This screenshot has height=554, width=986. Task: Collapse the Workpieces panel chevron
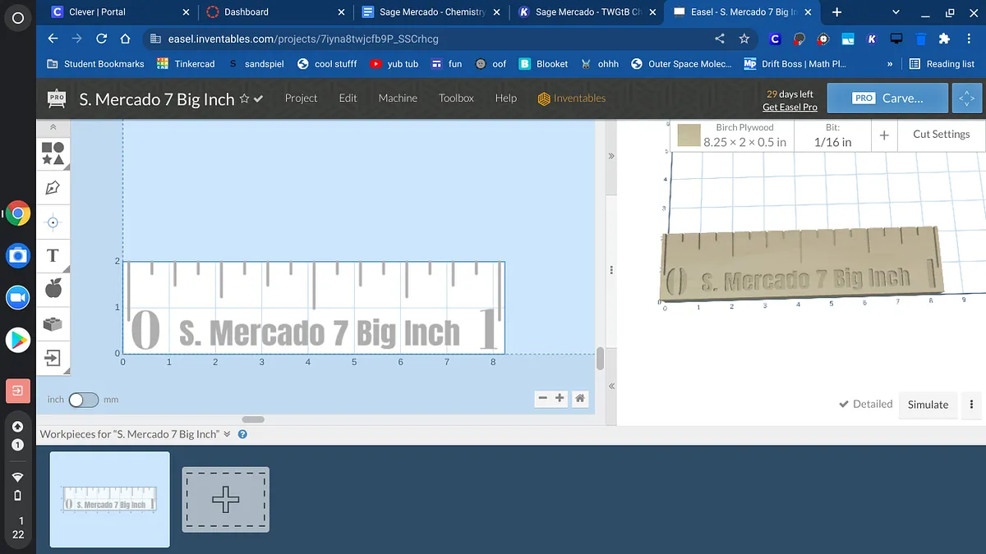[x=227, y=434]
